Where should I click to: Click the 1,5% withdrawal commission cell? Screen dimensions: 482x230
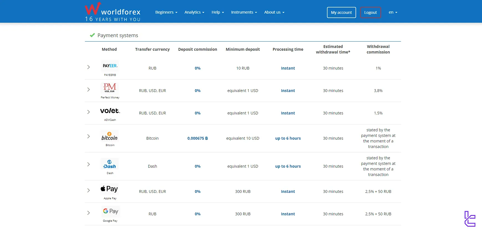pos(378,113)
